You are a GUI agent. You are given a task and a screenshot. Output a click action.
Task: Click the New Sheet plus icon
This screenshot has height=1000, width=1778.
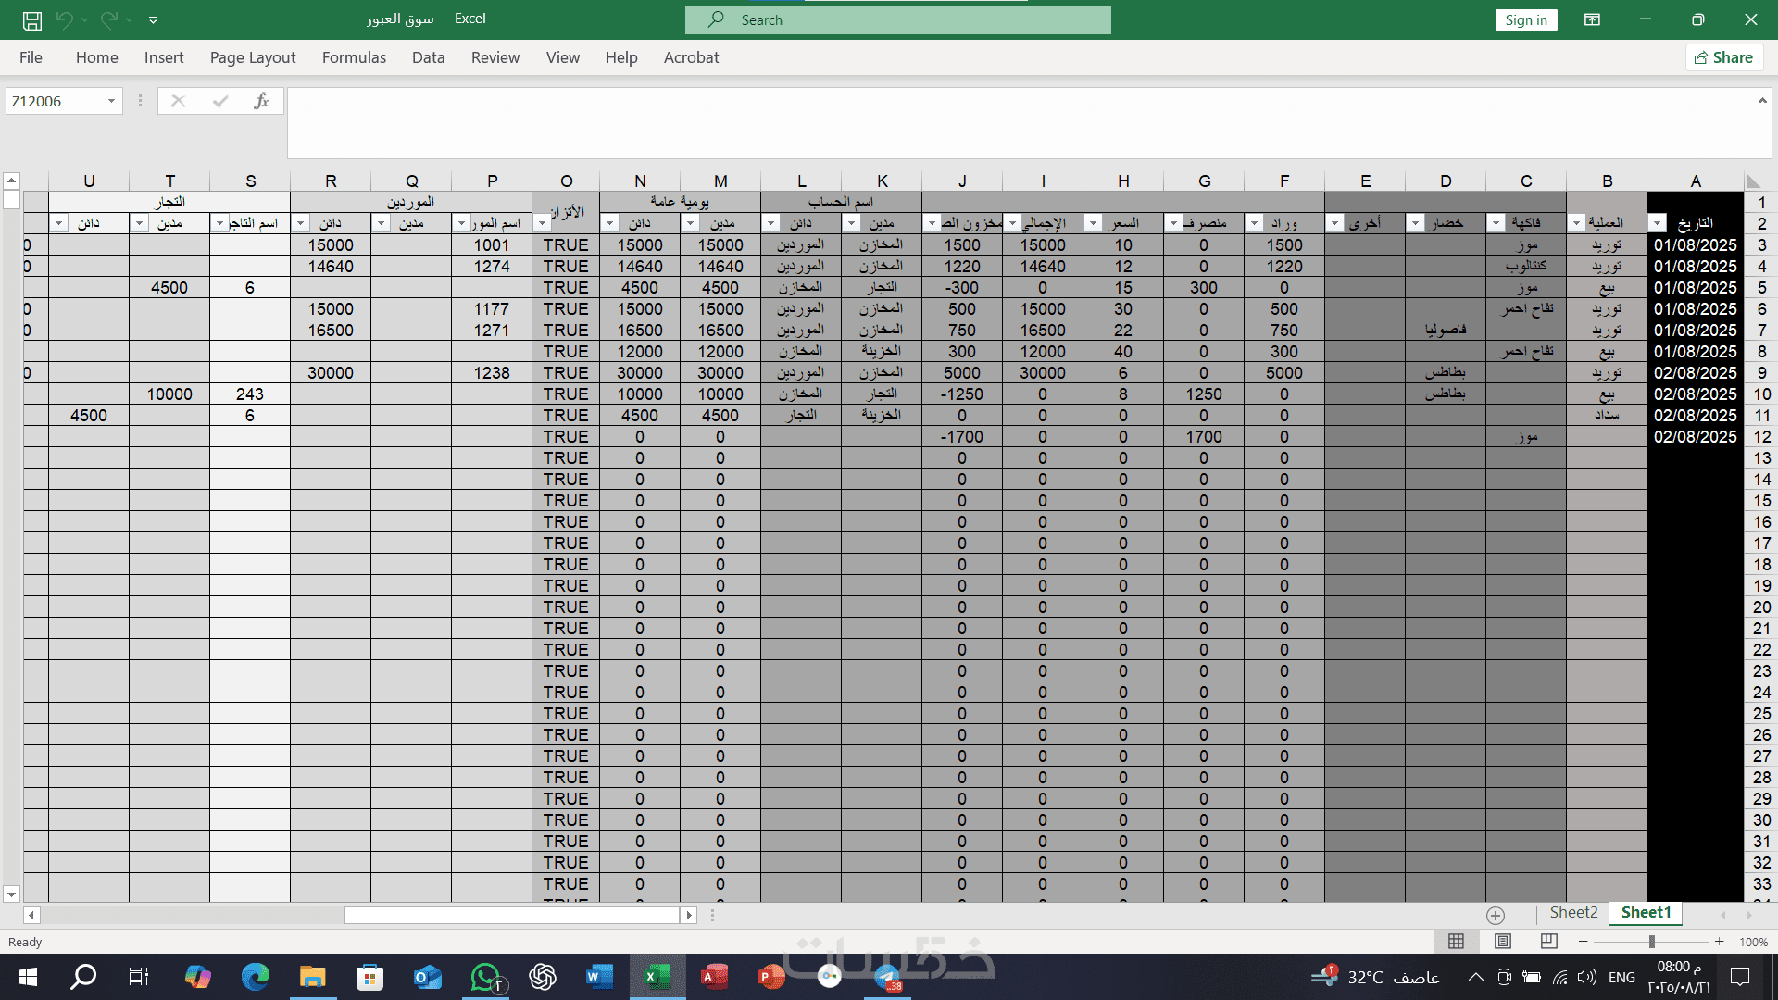[1496, 915]
